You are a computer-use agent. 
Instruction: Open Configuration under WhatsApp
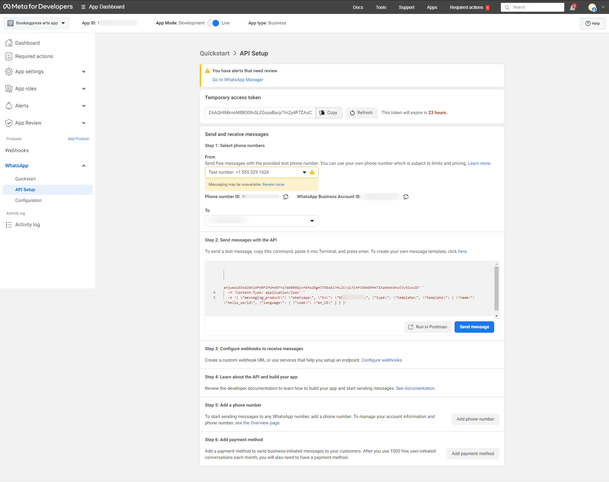pyautogui.click(x=29, y=201)
